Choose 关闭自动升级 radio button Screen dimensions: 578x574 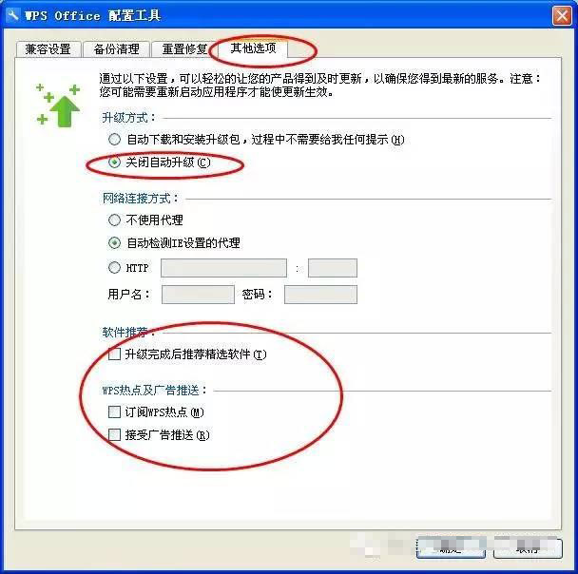point(114,163)
